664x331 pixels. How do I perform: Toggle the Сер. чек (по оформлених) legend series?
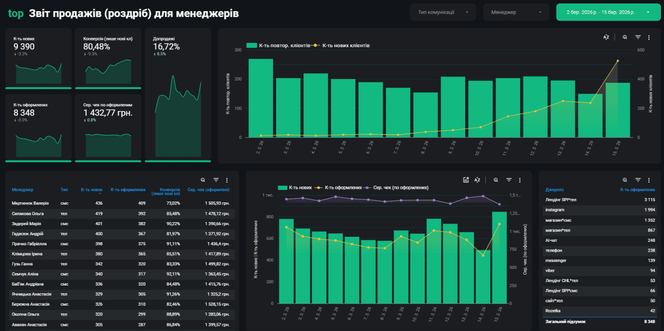[396, 187]
